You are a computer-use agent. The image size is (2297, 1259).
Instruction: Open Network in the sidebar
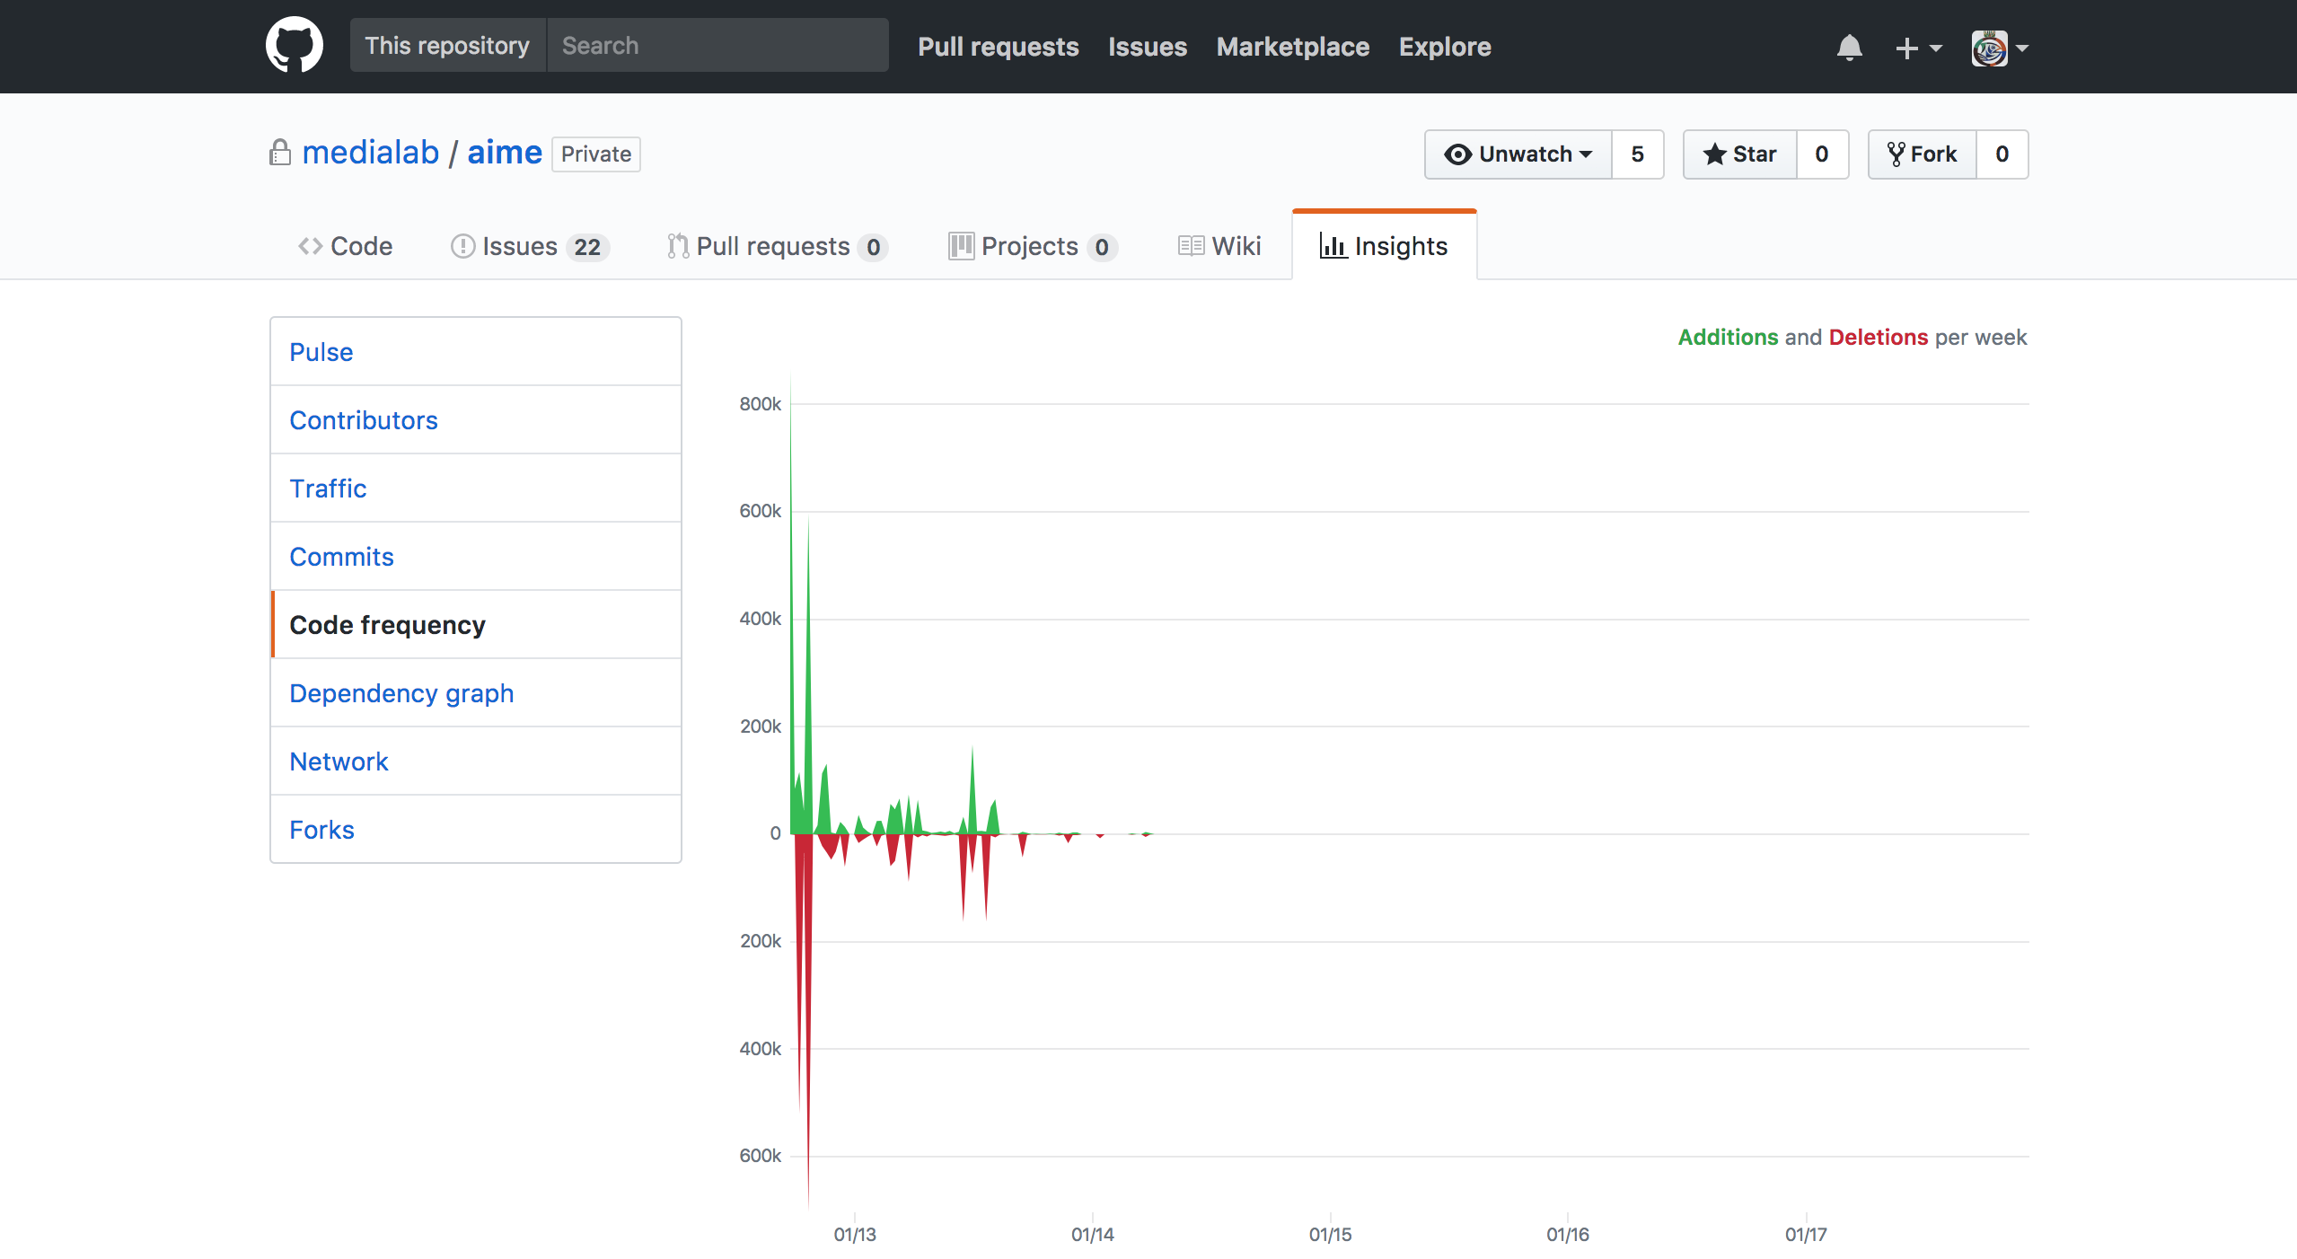476,762
